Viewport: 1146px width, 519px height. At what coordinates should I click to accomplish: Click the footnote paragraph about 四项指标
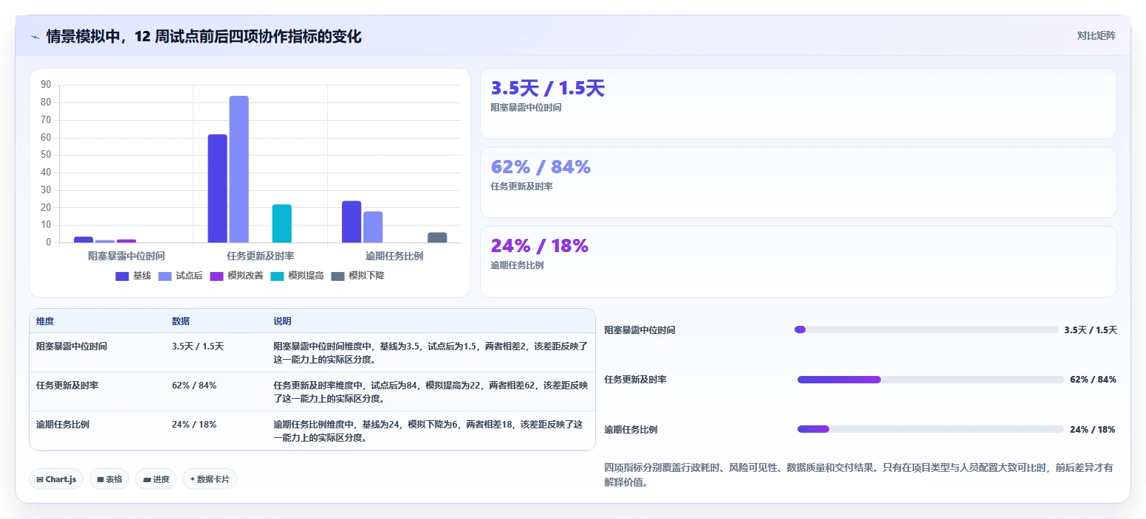click(860, 475)
